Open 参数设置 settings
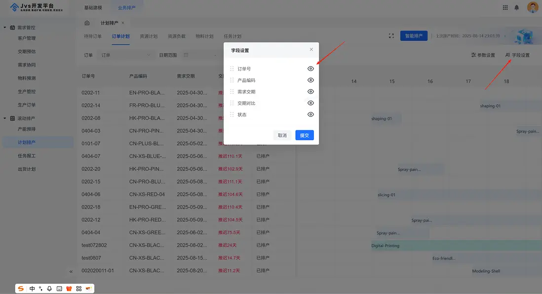 pos(483,55)
